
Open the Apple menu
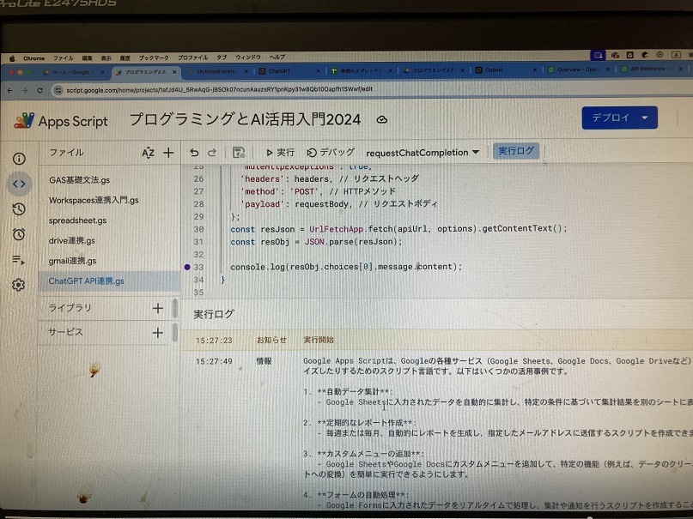pyautogui.click(x=12, y=58)
